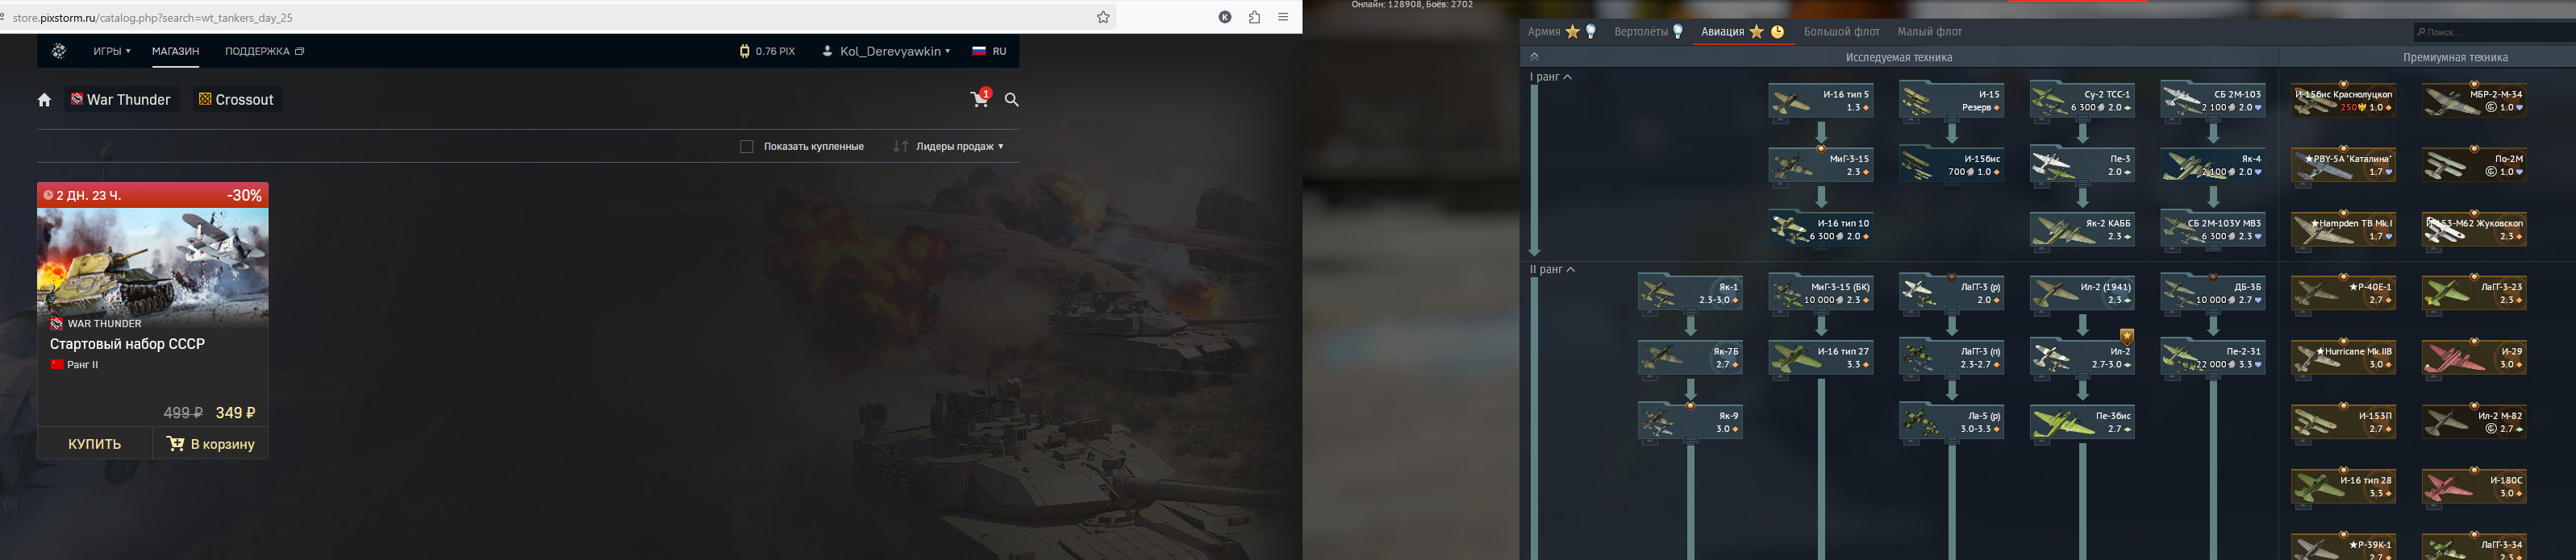
Task: Select premium И-15бис Краснолуцкого
Action: pyautogui.click(x=2343, y=101)
